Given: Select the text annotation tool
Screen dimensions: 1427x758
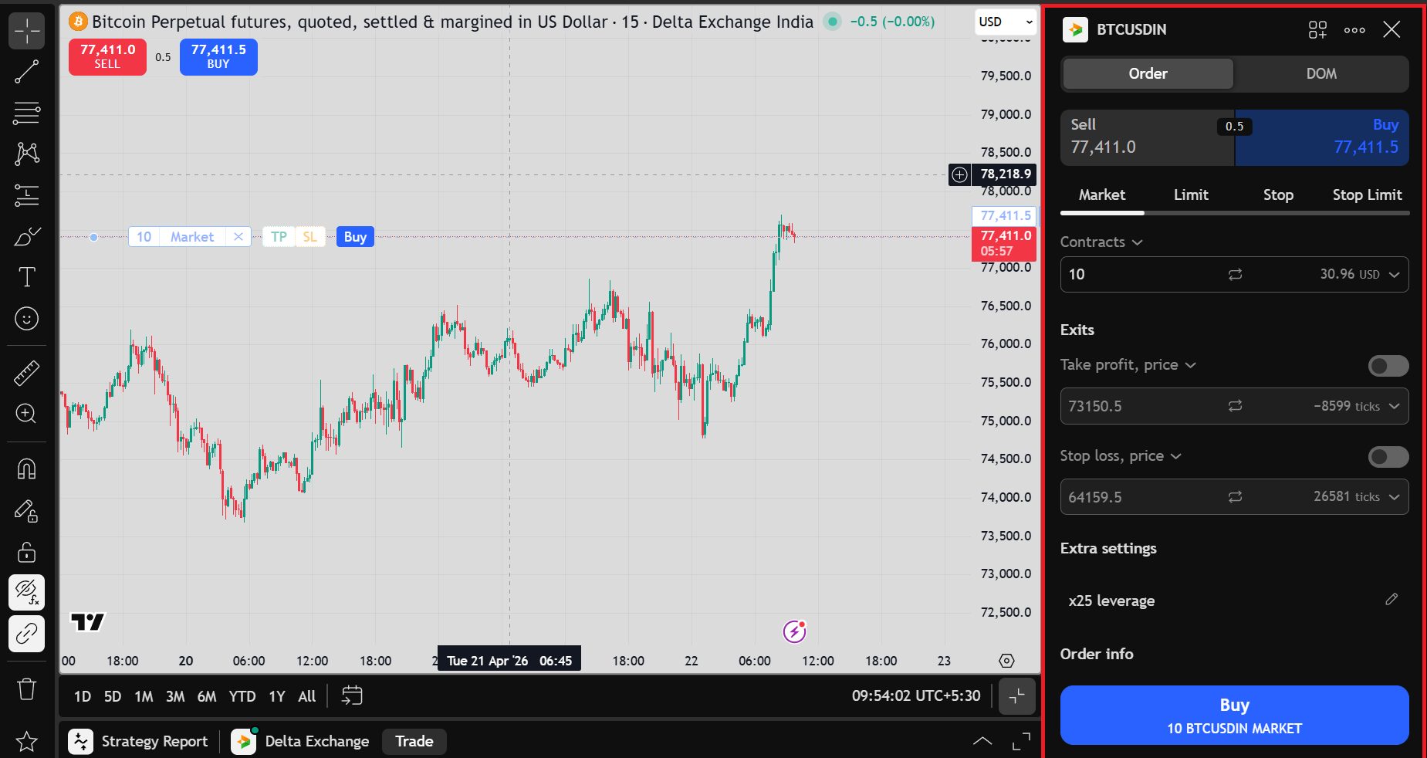Looking at the screenshot, I should coord(27,277).
